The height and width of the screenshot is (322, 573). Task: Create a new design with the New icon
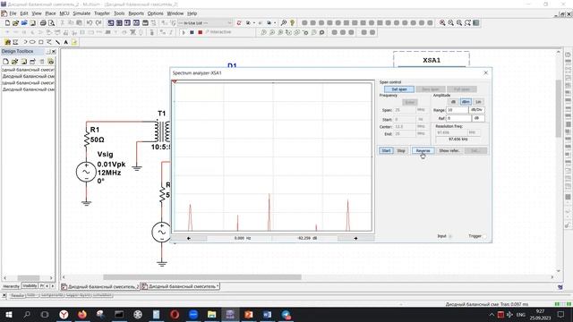click(7, 23)
